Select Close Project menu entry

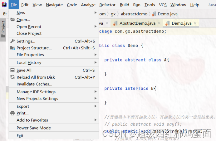click(54, 33)
